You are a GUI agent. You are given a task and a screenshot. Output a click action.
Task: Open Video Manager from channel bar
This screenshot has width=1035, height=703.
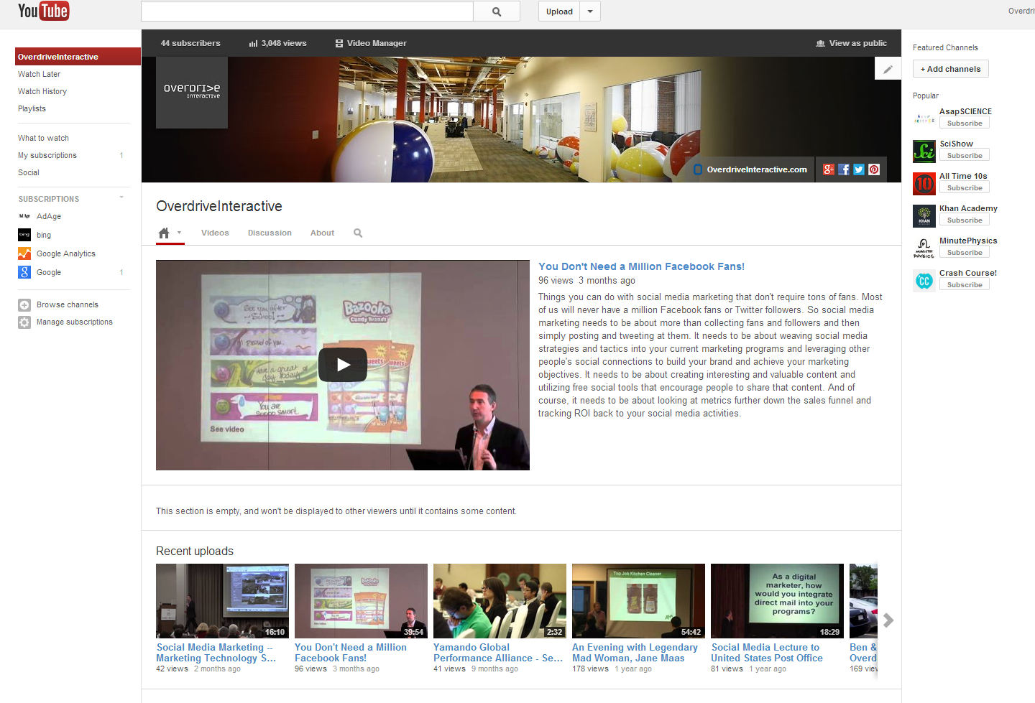pyautogui.click(x=371, y=43)
